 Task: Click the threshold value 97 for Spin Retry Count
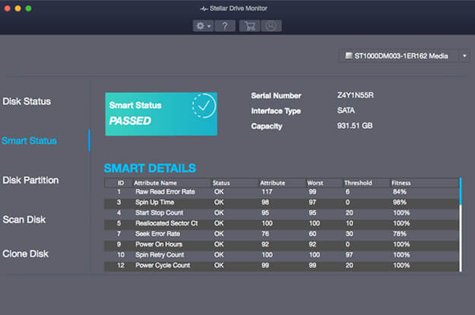point(349,255)
